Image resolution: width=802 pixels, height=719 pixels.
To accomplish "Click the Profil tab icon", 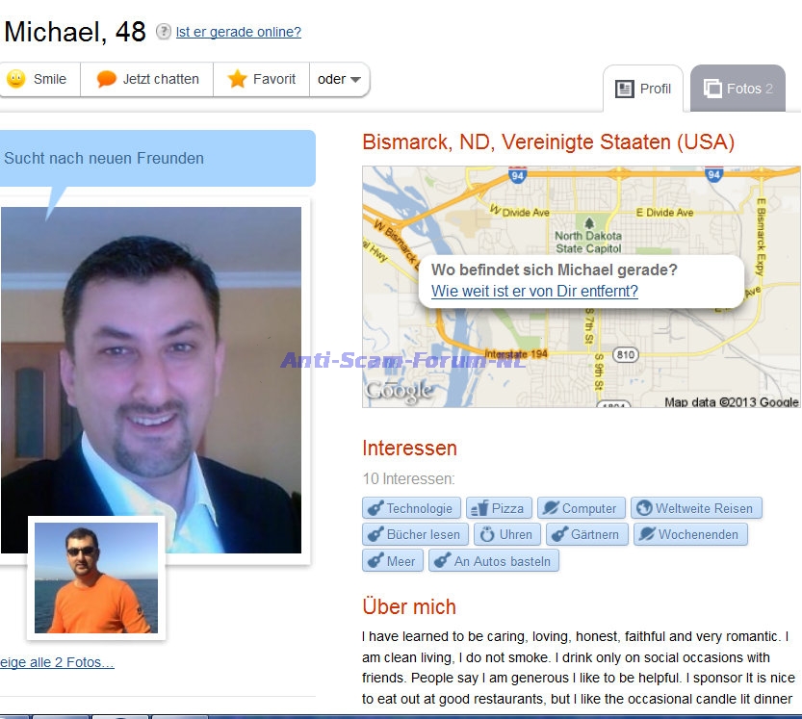I will [x=625, y=89].
